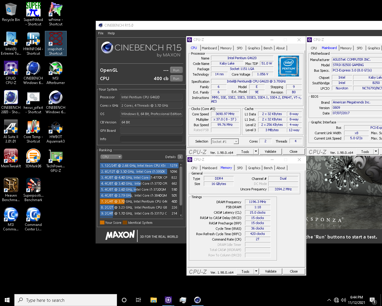Screen dimensions: 382x306
Task: Click Validate in Memory CPU-Z window
Action: [271, 271]
